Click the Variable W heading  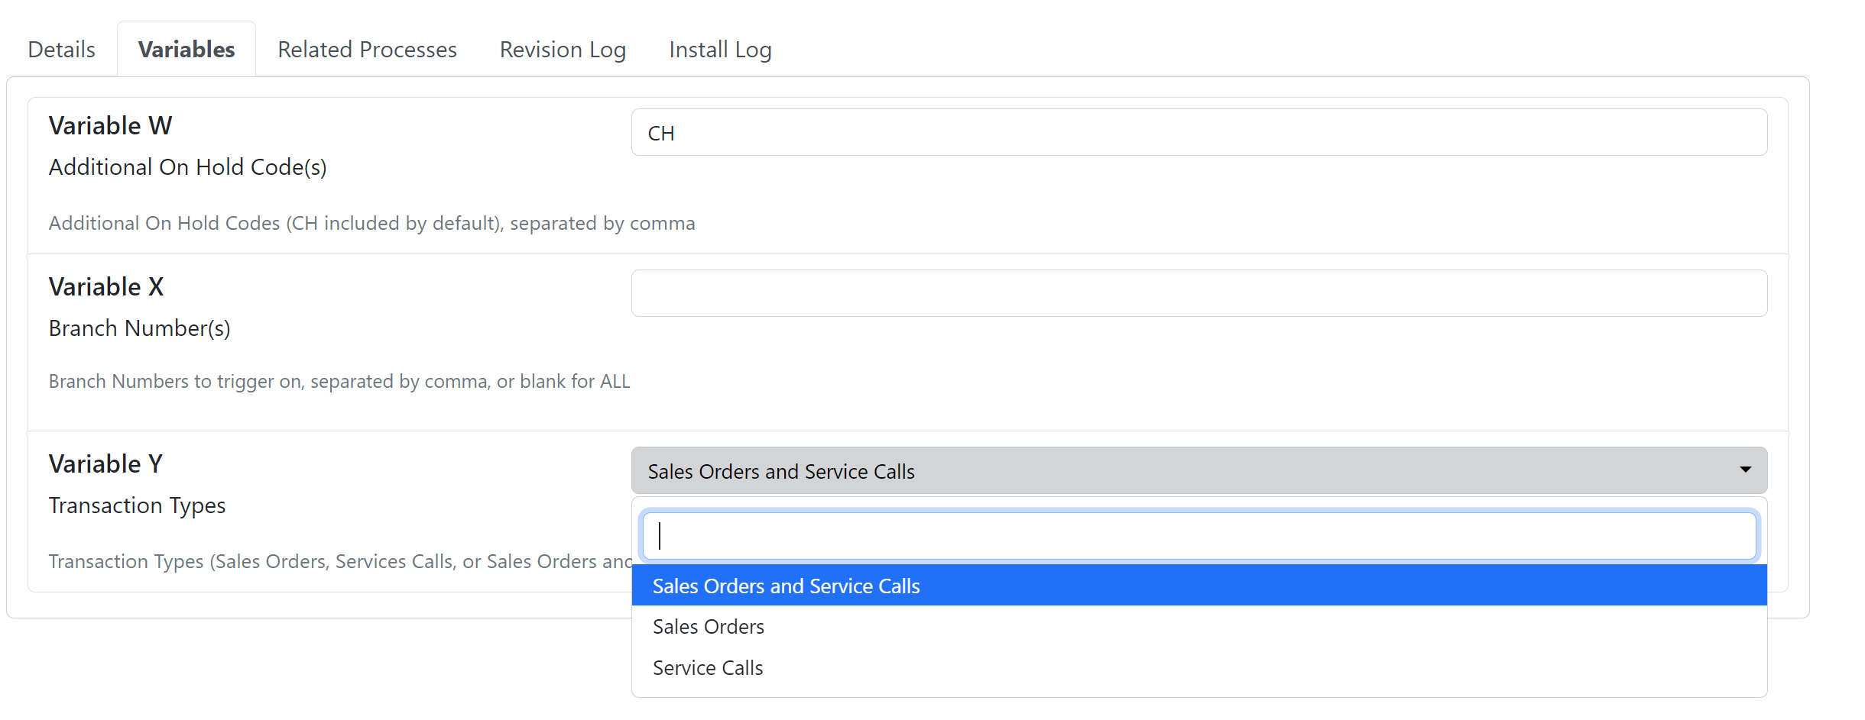click(111, 126)
